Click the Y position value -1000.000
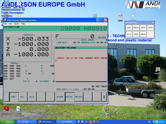 click(31, 44)
